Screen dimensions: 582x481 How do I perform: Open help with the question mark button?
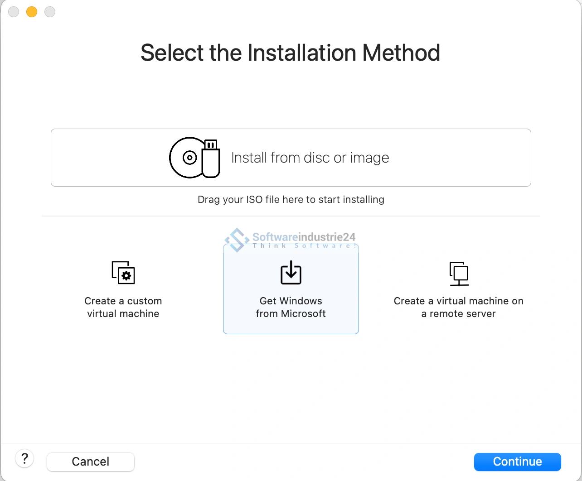24,458
